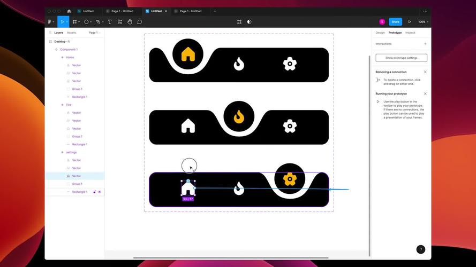Select the Hand tool
476x267 pixels.
point(130,22)
